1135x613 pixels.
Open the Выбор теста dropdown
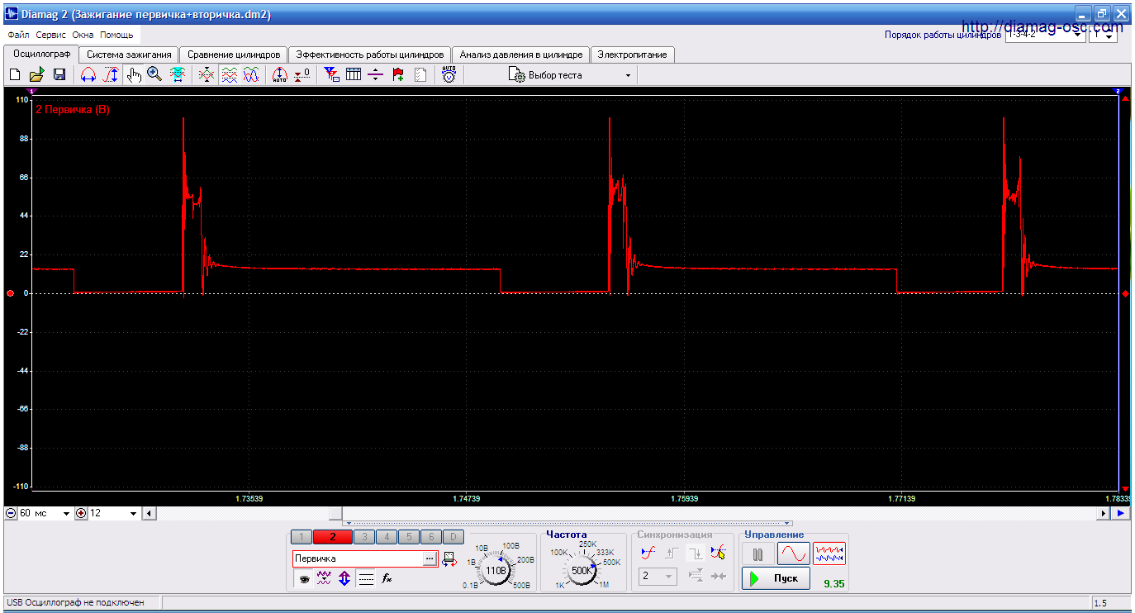[572, 75]
